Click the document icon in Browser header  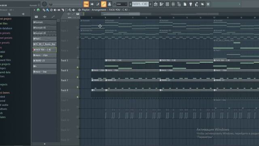[x=9, y=14]
